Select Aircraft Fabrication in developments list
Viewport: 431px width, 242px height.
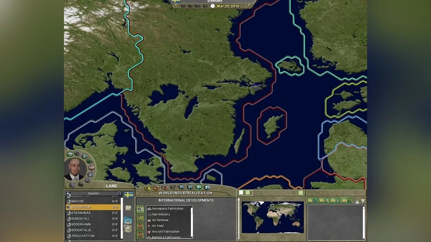pyautogui.click(x=168, y=232)
